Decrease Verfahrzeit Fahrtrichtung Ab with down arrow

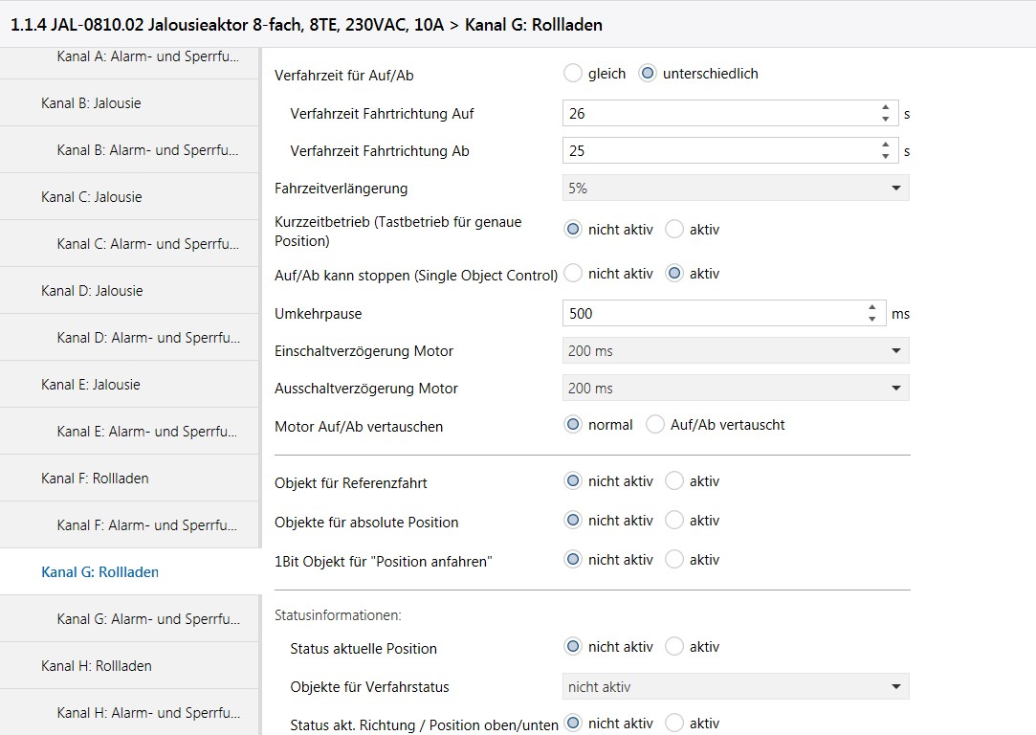(886, 156)
